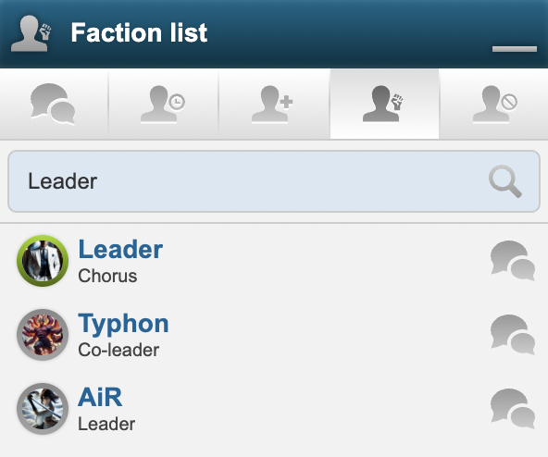Open the blocked users tab
The height and width of the screenshot is (457, 548).
tap(494, 104)
